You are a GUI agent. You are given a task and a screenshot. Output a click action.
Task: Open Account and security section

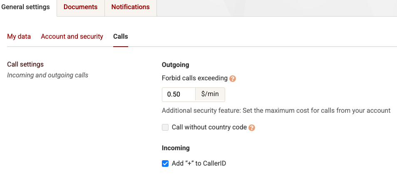click(x=72, y=37)
